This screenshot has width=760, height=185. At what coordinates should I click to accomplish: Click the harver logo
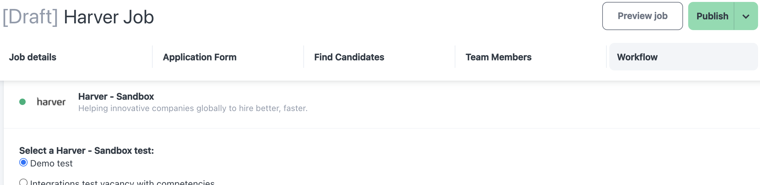click(x=51, y=102)
